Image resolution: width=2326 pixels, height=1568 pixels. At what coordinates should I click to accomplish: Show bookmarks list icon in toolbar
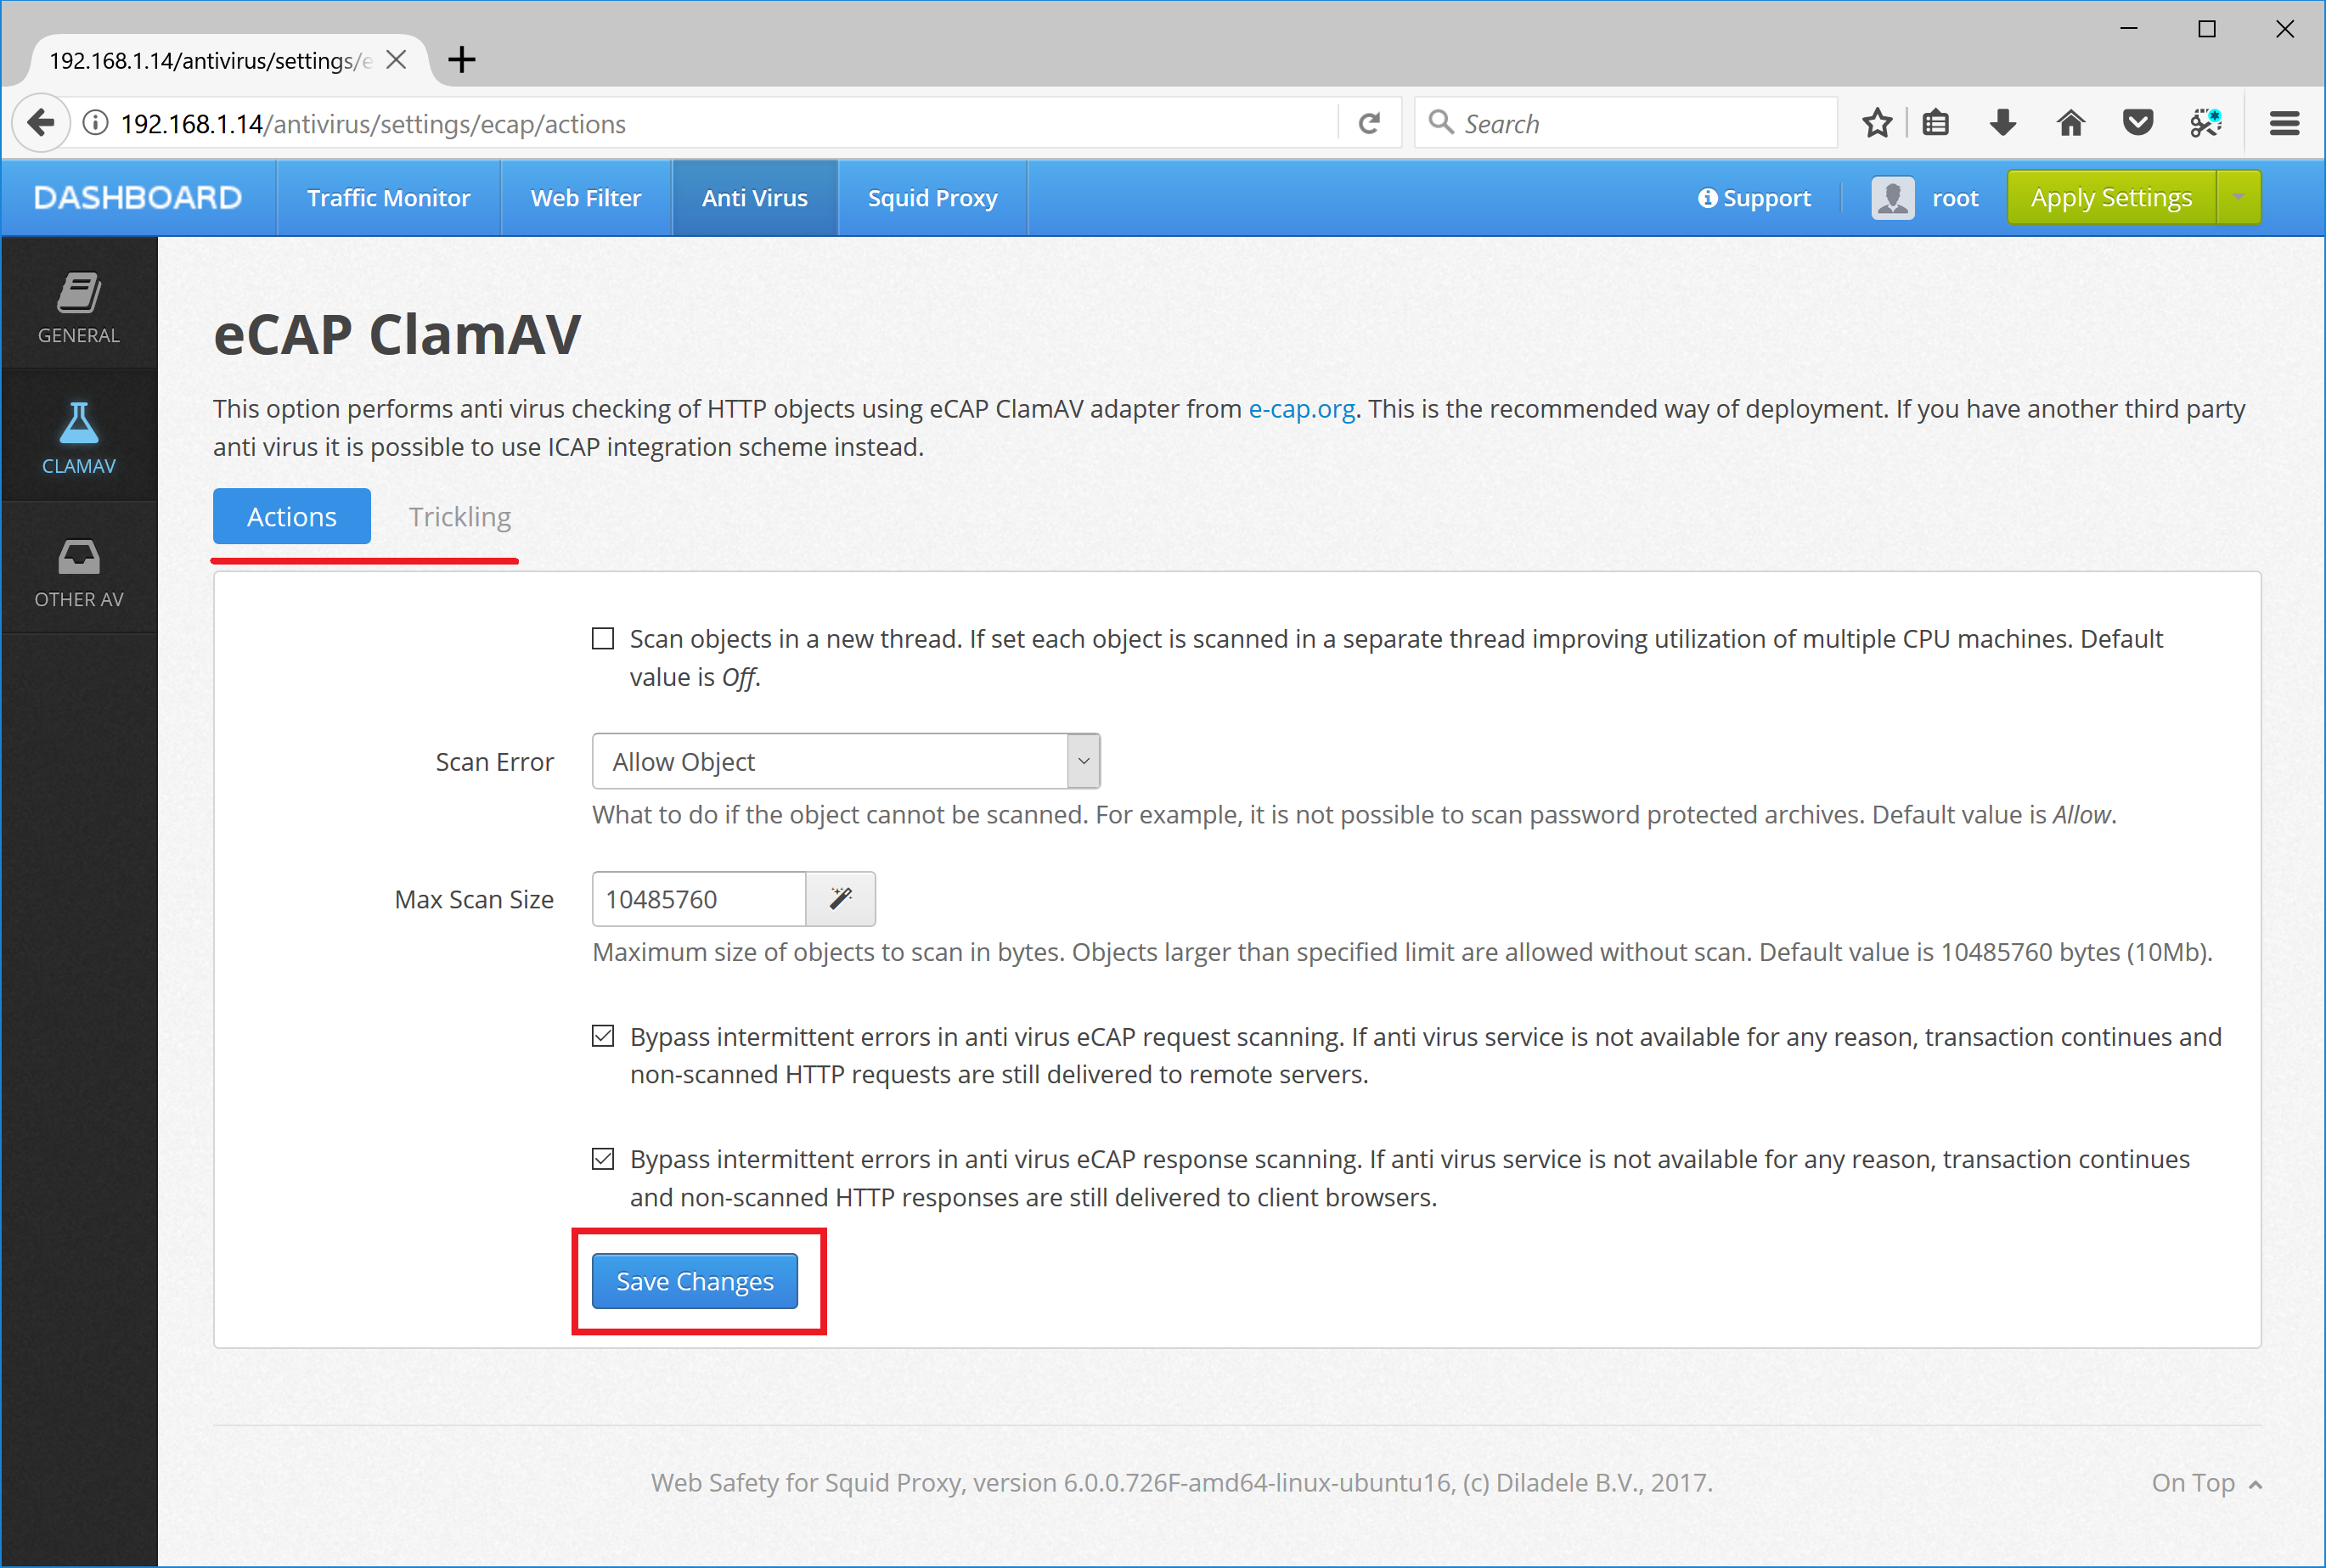pyautogui.click(x=1936, y=124)
